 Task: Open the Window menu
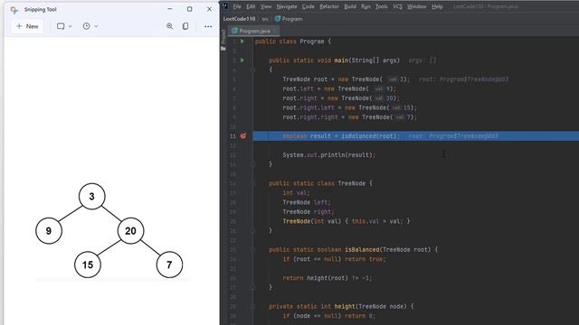(416, 6)
